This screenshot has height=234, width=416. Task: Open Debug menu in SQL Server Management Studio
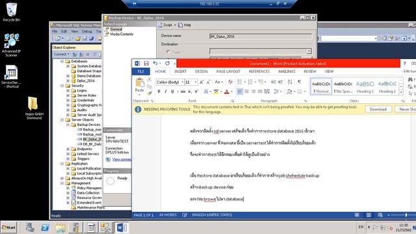[x=86, y=31]
